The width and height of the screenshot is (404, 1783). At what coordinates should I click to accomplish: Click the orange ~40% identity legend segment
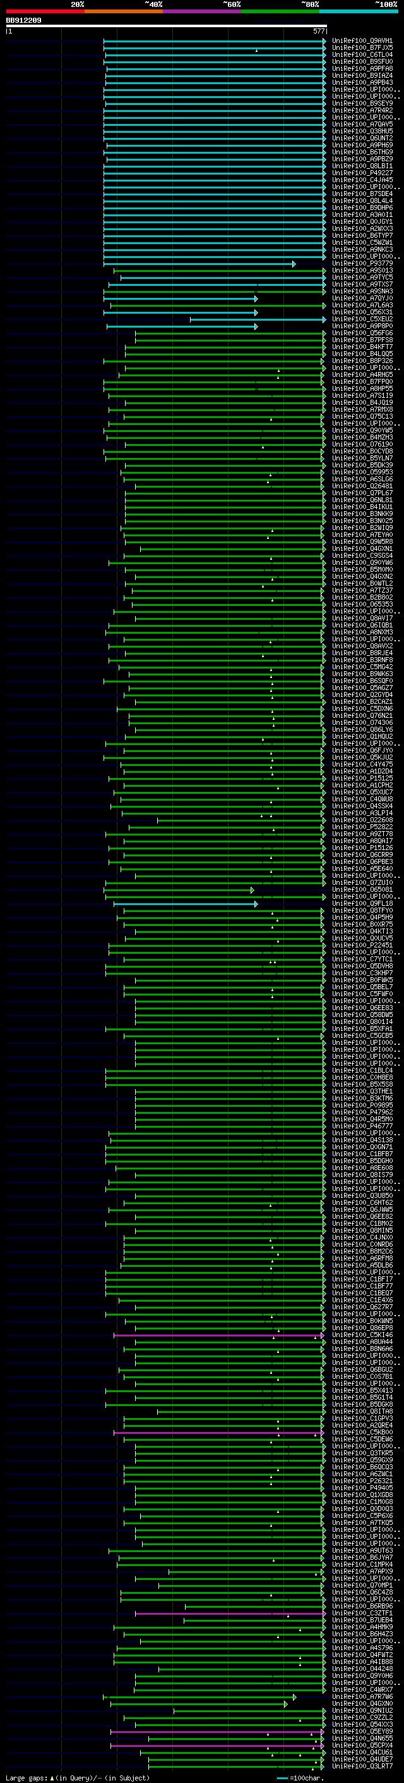[x=124, y=11]
